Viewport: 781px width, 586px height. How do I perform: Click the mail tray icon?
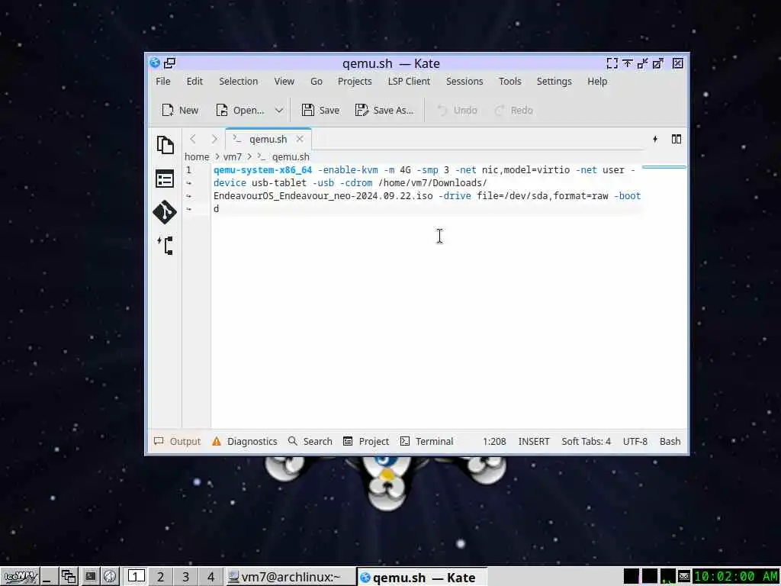point(684,577)
